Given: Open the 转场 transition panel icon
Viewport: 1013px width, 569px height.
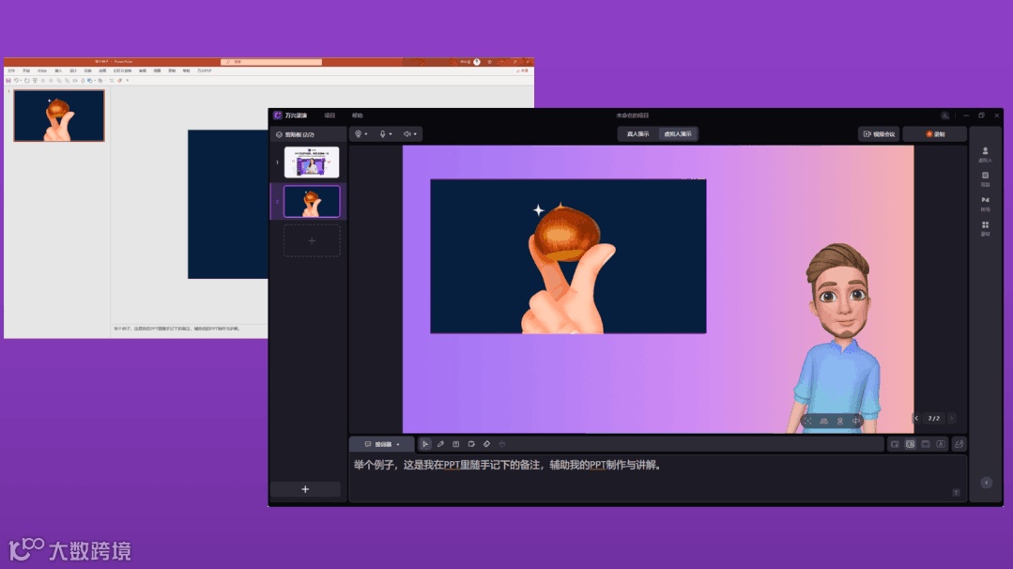Looking at the screenshot, I should 985,204.
